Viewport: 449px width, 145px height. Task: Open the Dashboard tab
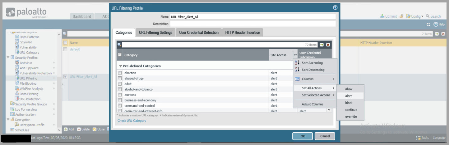(82, 17)
